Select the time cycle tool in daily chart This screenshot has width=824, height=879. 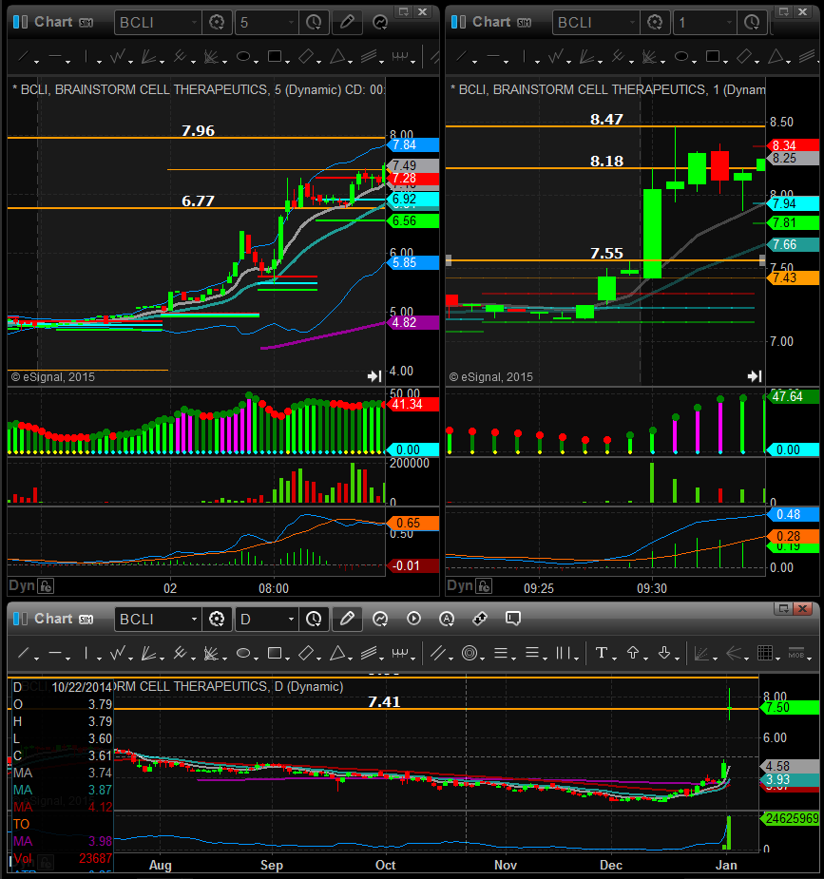pos(400,653)
